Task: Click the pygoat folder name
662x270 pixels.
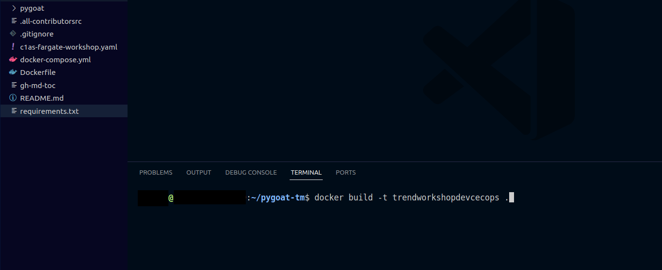Action: (x=32, y=8)
